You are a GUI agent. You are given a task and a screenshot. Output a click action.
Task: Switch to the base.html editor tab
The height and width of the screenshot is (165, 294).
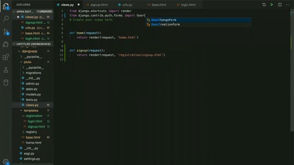tap(159, 5)
